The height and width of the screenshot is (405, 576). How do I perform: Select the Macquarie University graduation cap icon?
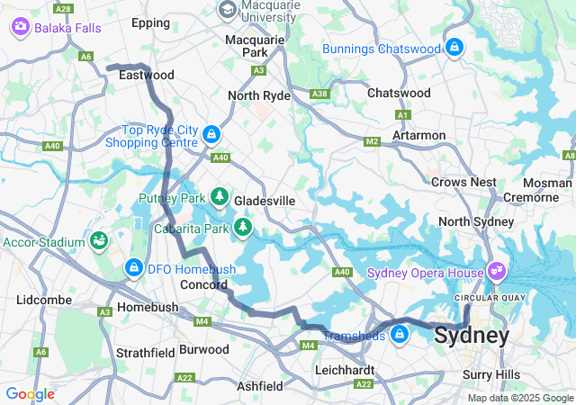[227, 10]
